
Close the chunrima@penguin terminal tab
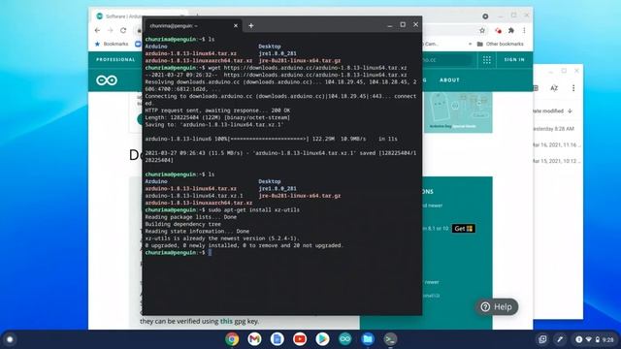click(236, 26)
